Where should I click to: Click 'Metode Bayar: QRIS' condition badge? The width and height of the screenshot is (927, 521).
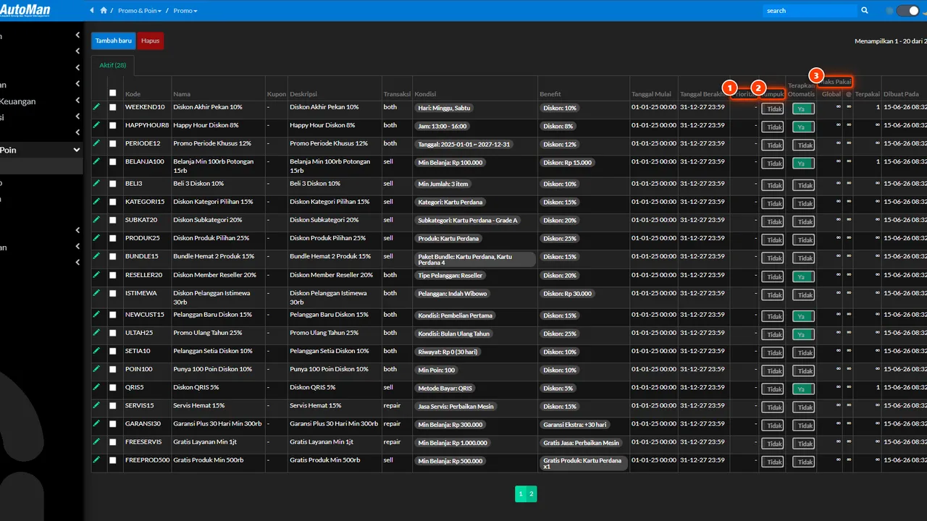445,389
